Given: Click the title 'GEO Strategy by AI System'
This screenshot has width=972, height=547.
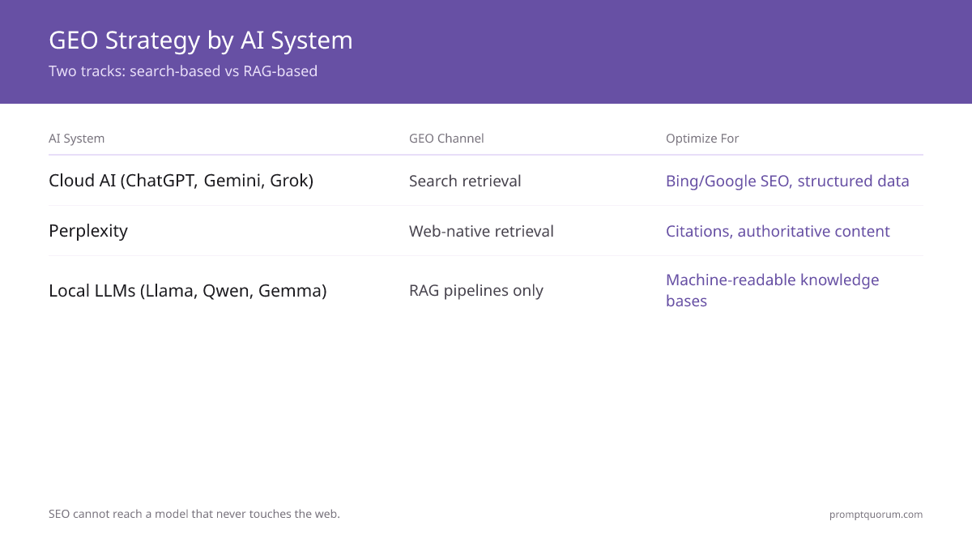Looking at the screenshot, I should tap(201, 41).
